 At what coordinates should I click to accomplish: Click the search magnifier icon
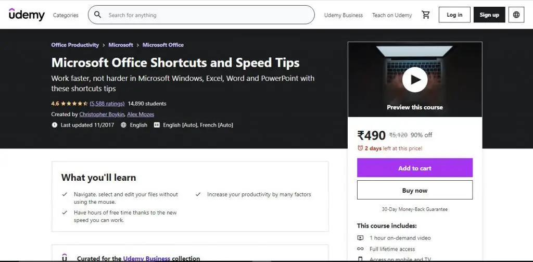(98, 15)
